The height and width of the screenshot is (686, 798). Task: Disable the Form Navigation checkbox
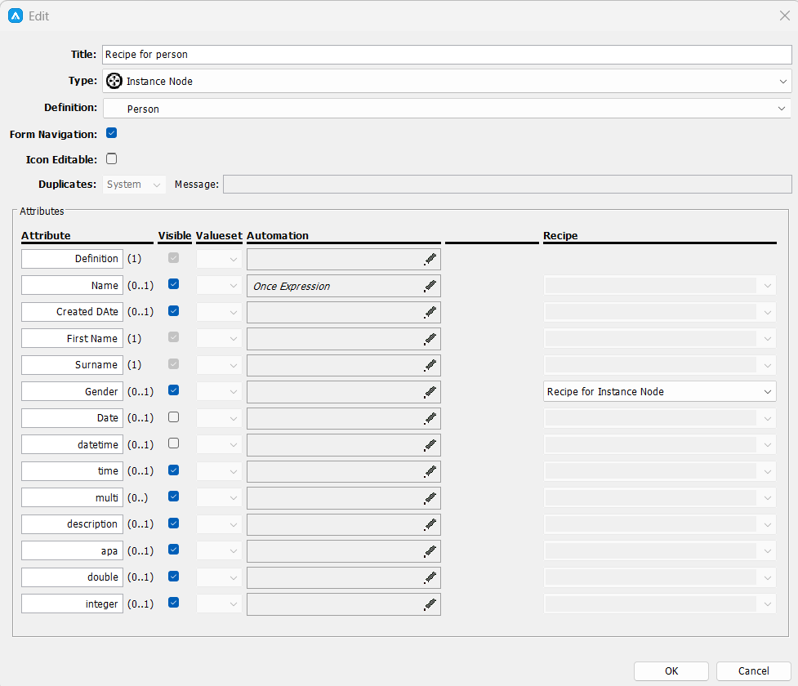pyautogui.click(x=112, y=133)
